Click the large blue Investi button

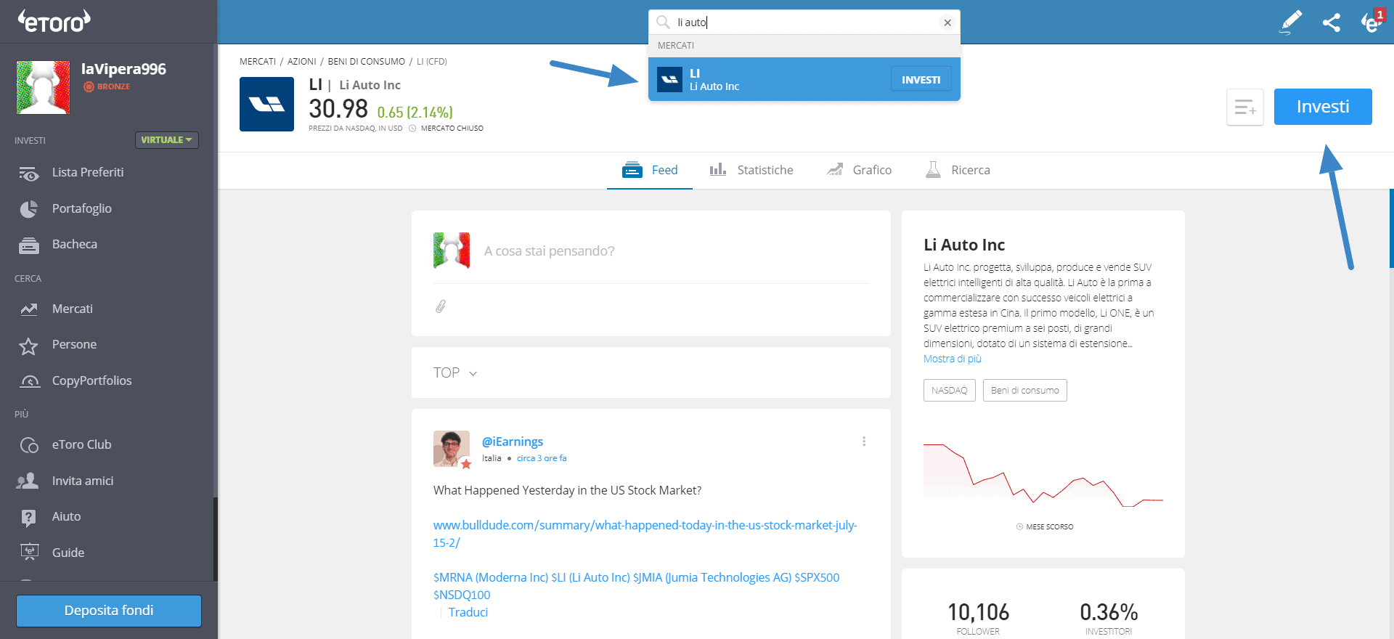(1323, 107)
